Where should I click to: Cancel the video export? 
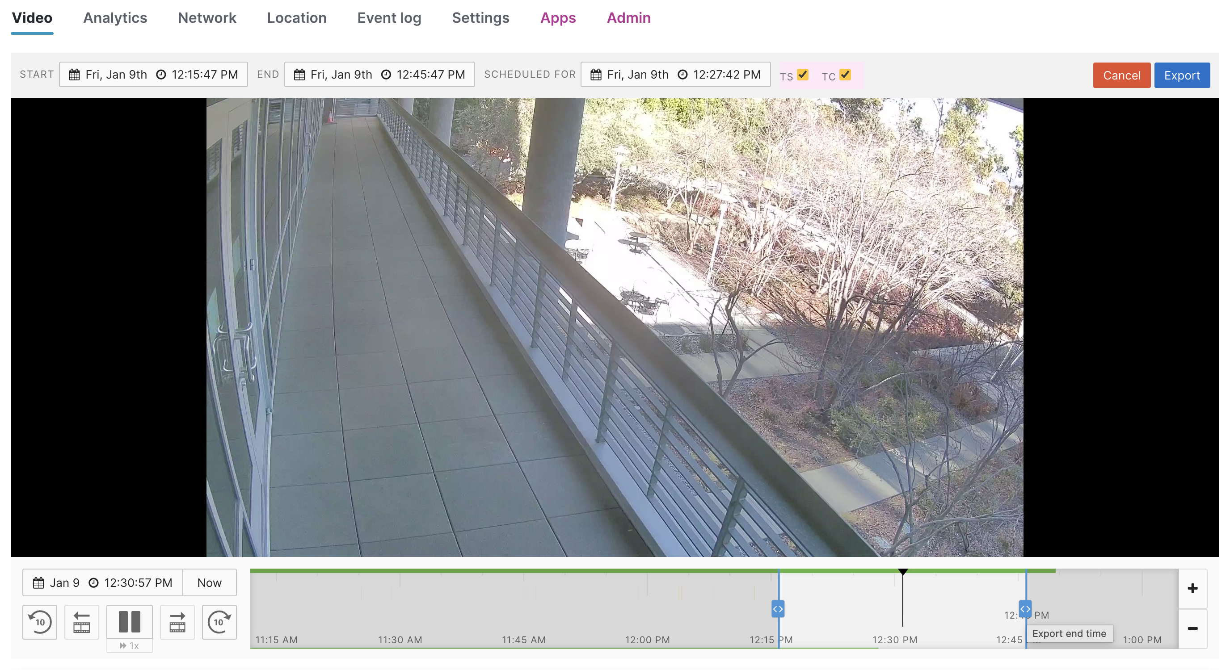(1121, 75)
